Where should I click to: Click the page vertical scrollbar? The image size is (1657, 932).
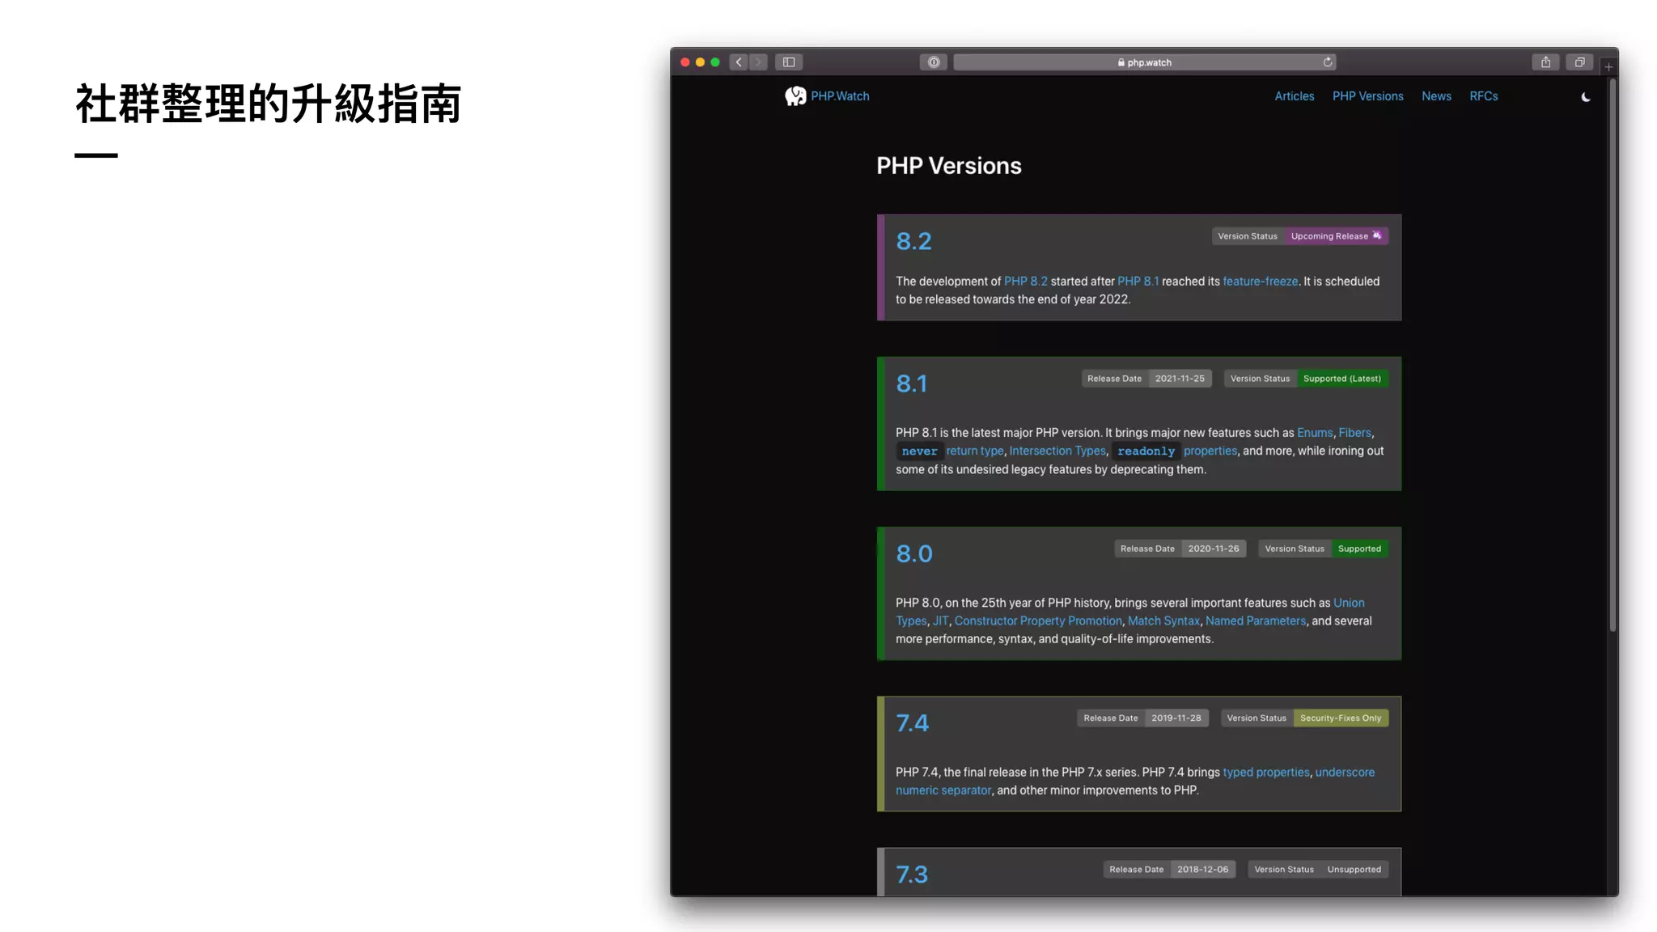[x=1613, y=356]
